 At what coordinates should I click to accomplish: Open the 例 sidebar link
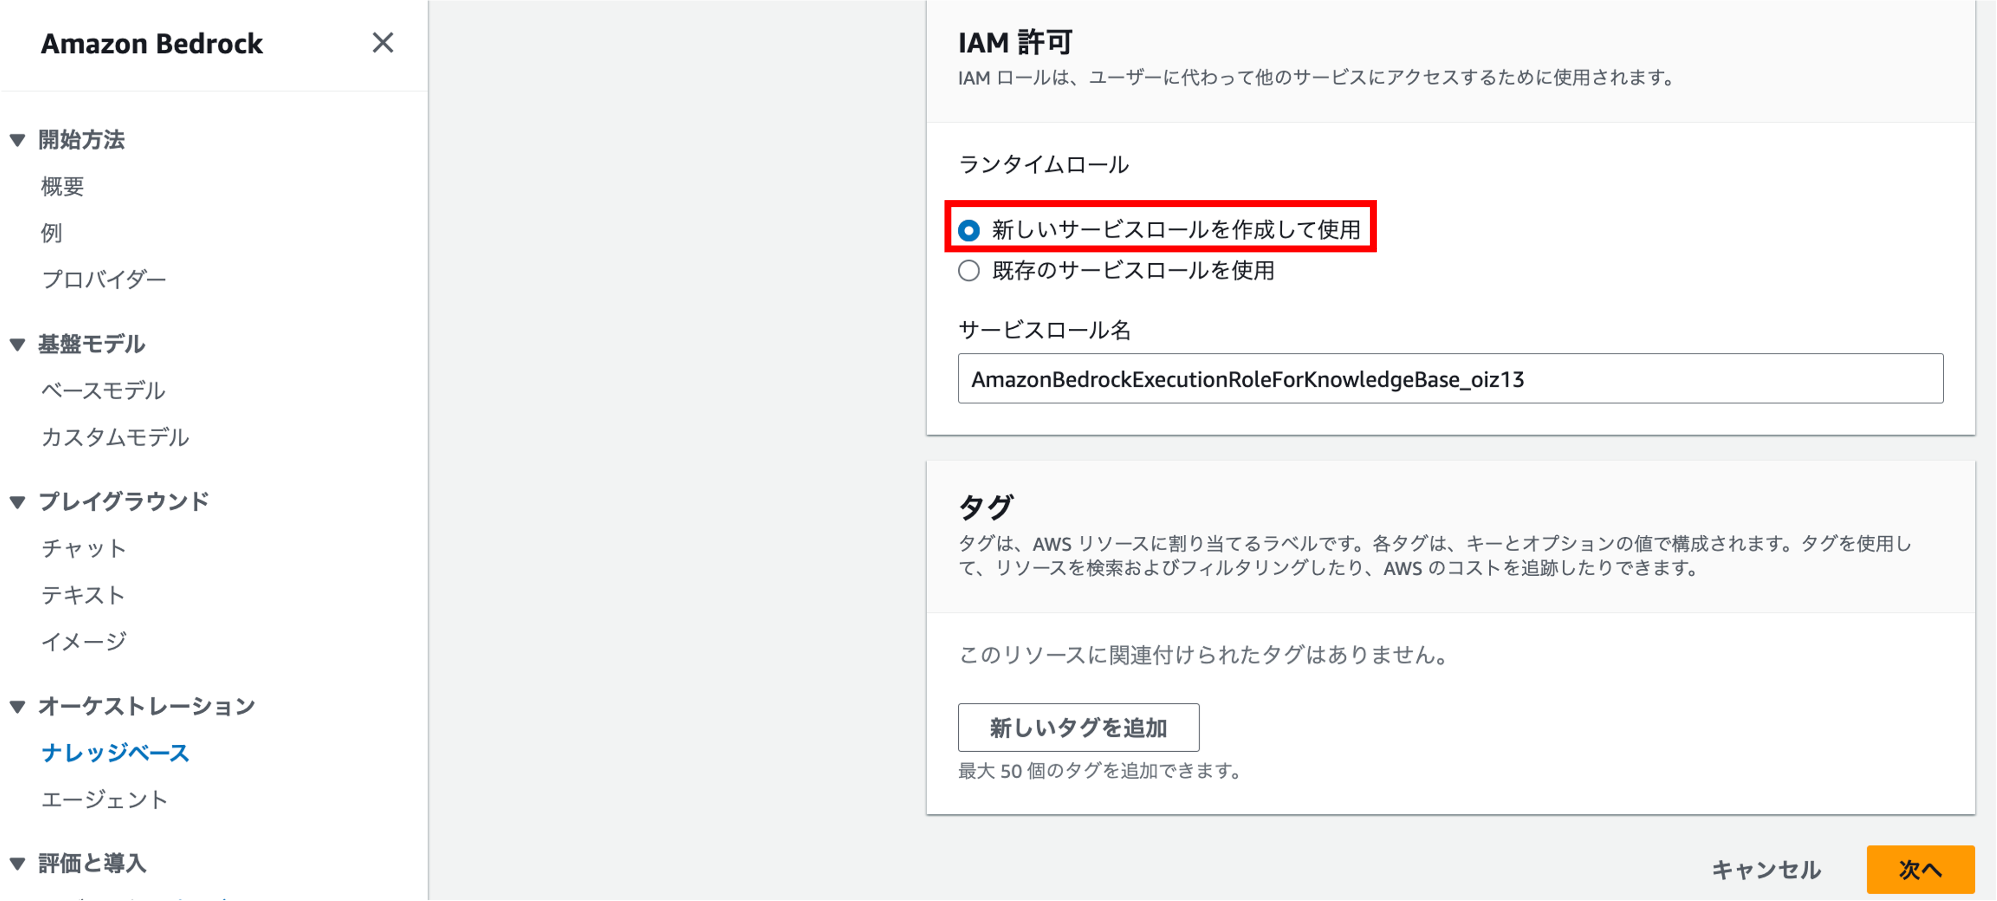(x=51, y=233)
